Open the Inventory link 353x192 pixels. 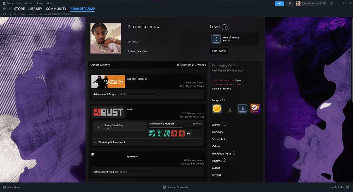click(x=217, y=132)
